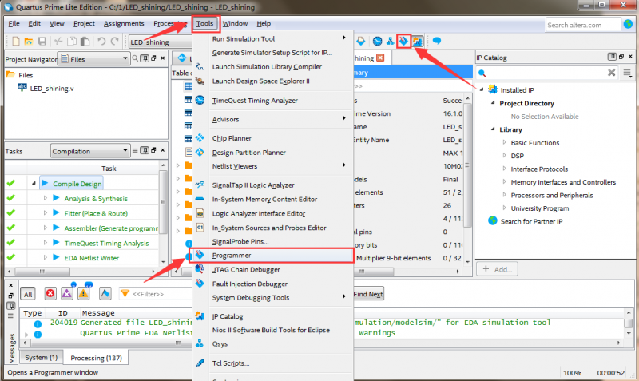Click the Redo arrow toolbar icon
This screenshot has width=639, height=381.
click(115, 42)
